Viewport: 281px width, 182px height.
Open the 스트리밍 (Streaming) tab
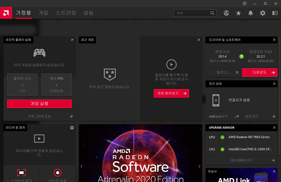(x=66, y=13)
